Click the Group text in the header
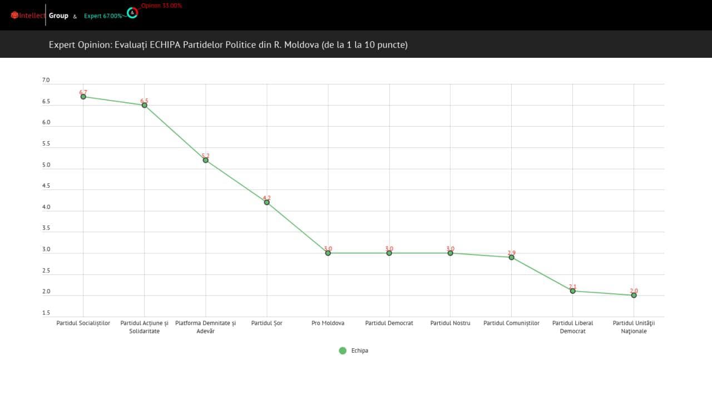Image resolution: width=712 pixels, height=400 pixels. pos(58,16)
